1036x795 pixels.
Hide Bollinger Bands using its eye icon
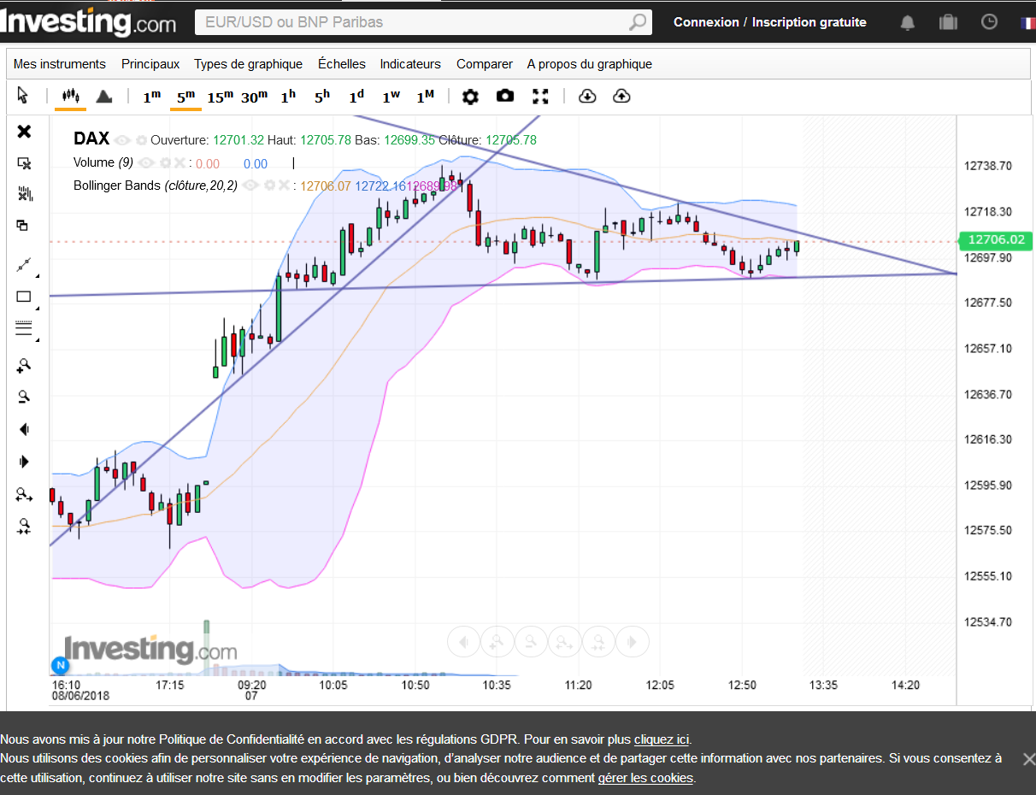tap(250, 185)
